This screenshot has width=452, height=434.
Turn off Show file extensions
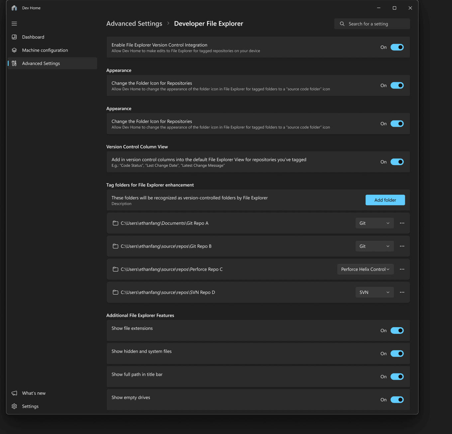397,330
